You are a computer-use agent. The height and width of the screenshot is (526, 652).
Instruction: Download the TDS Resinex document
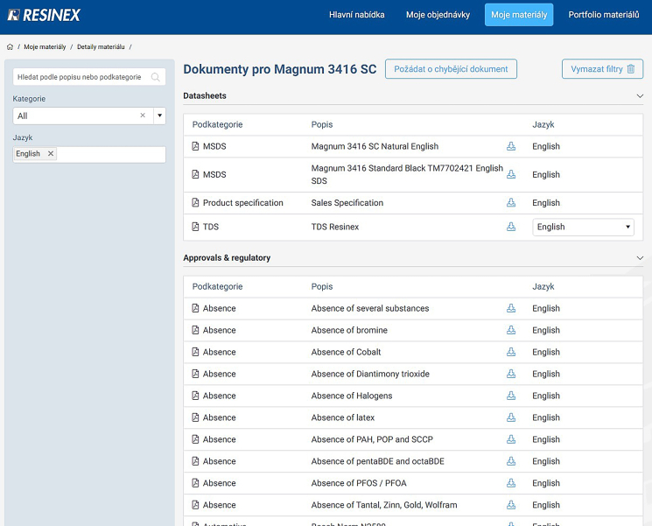click(511, 227)
